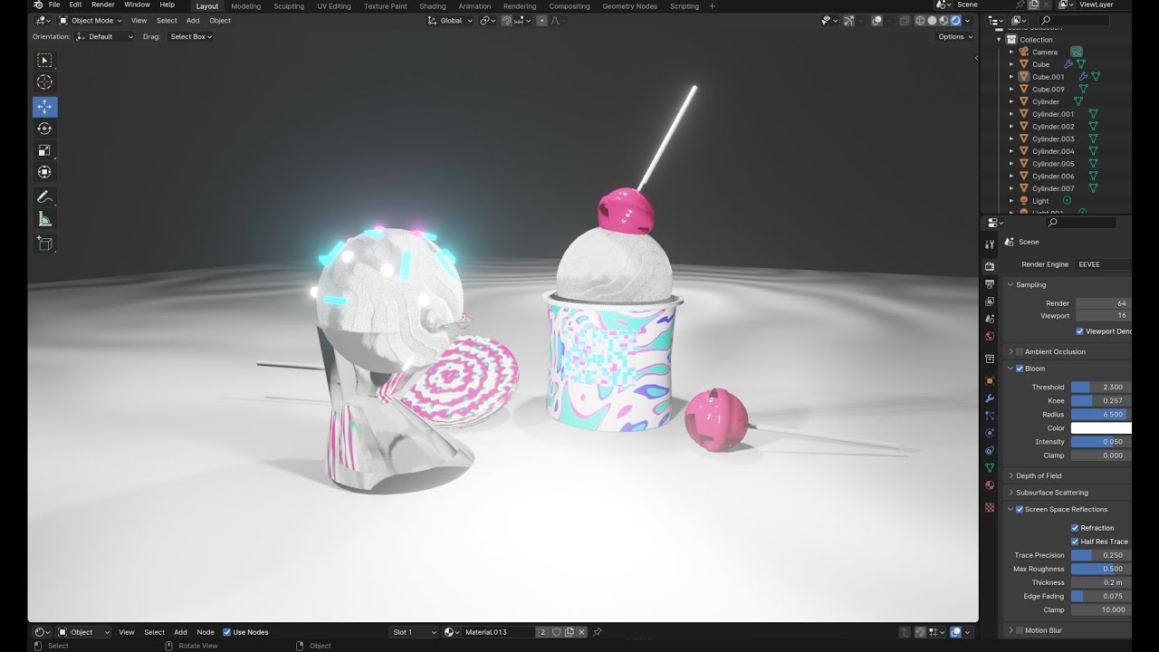Expand the Cube.001 outliner row
The image size is (1159, 652).
coord(1012,77)
